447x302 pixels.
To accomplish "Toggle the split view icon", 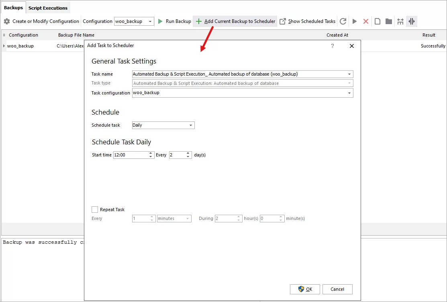I will 412,21.
